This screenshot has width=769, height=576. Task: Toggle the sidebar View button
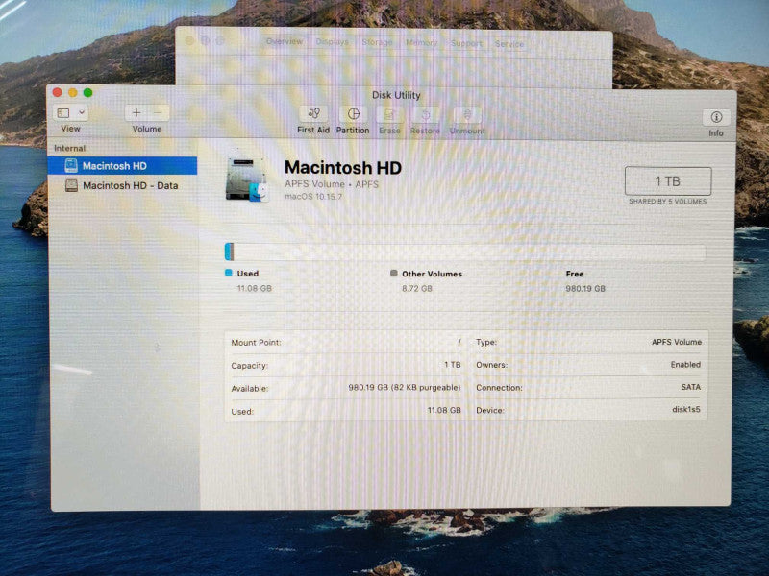(63, 113)
